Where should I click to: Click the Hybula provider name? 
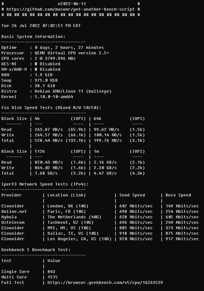[x=9, y=217]
